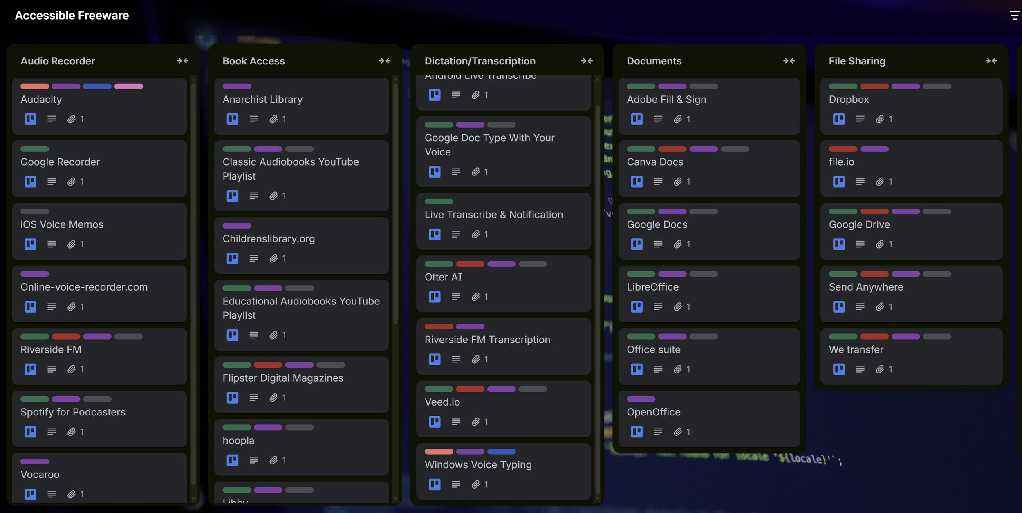This screenshot has width=1022, height=513.
Task: Collapse the File Sharing list
Action: (x=991, y=61)
